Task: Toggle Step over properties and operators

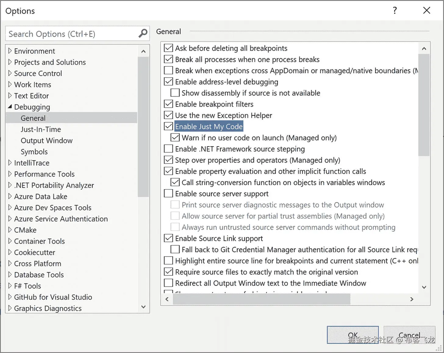Action: (168, 160)
